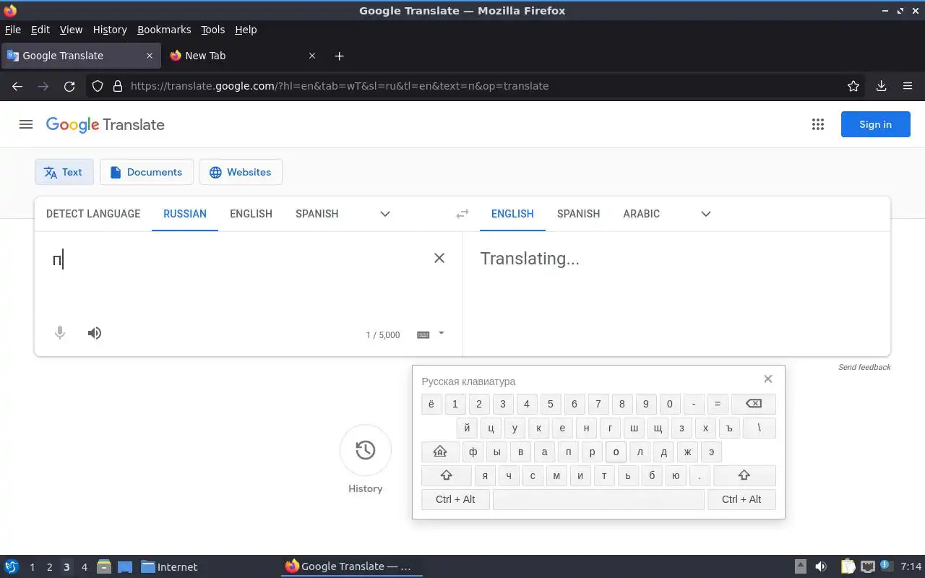The image size is (925, 578).
Task: Select English as target language
Action: tap(512, 214)
